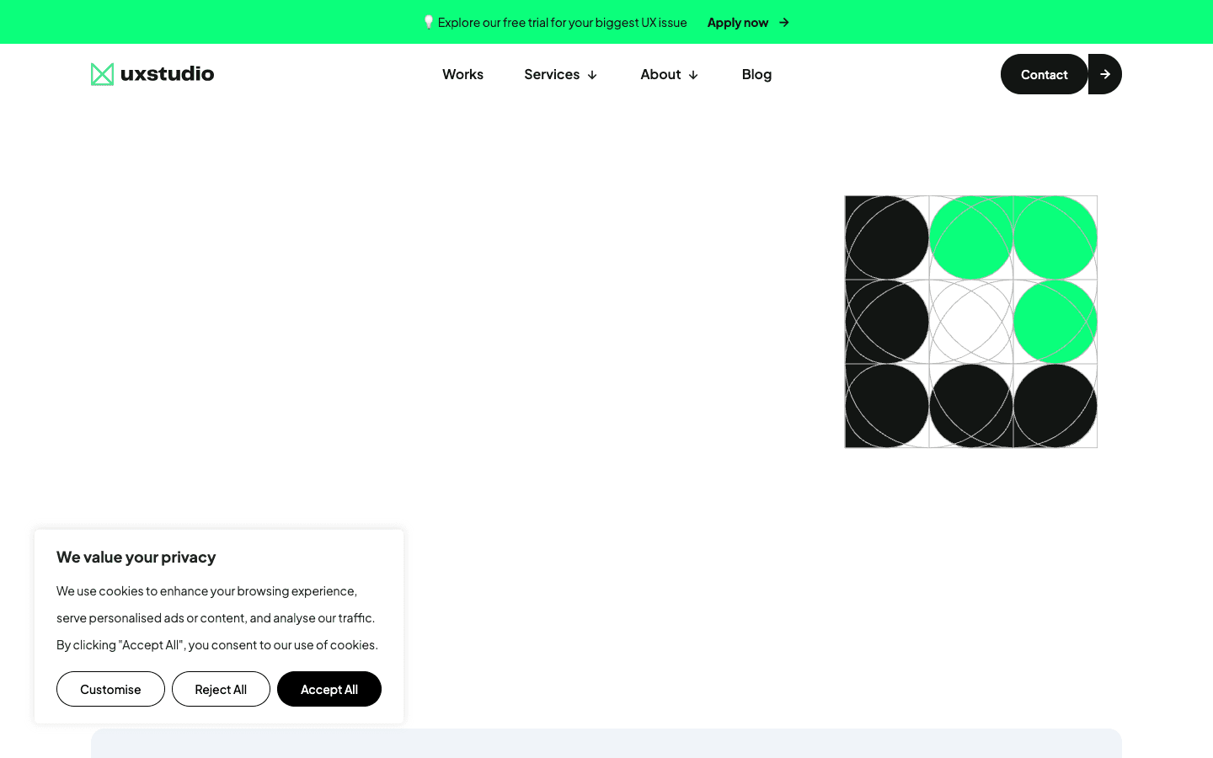Viewport: 1213px width, 758px height.
Task: Click the arrow icon after Apply now
Action: [x=783, y=23]
